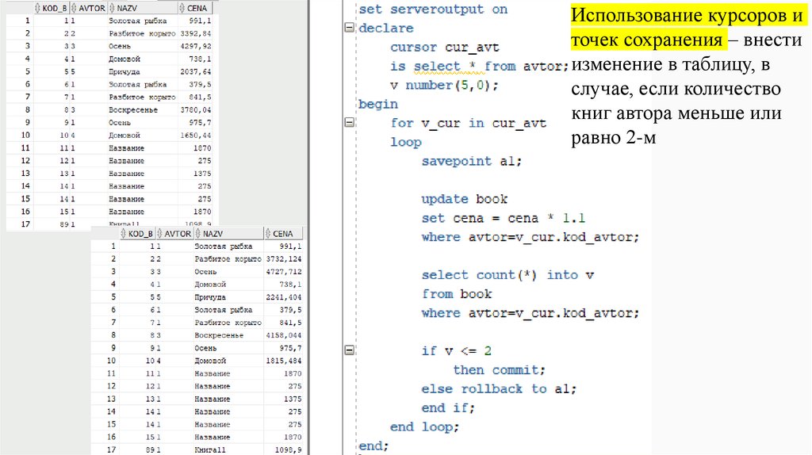
Task: Click the CENA sort icon in lower table
Action: 268,234
